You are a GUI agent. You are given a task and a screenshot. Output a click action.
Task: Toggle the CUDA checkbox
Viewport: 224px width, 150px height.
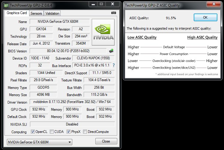pos(52,132)
